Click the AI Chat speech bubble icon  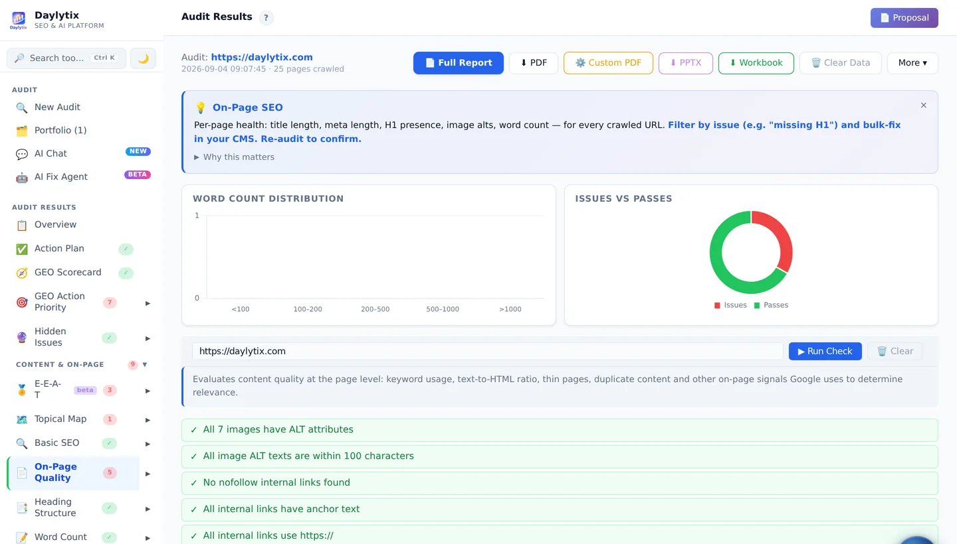(x=22, y=154)
